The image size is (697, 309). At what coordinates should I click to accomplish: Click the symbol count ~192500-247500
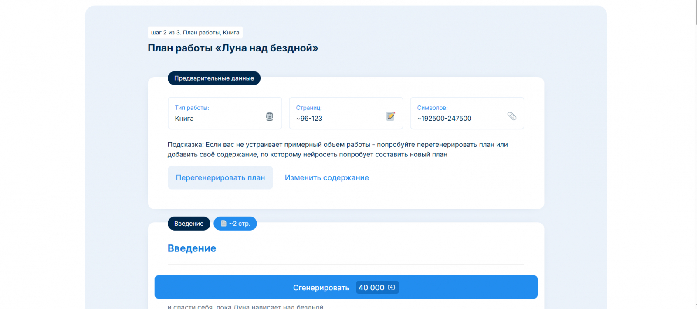click(x=444, y=119)
